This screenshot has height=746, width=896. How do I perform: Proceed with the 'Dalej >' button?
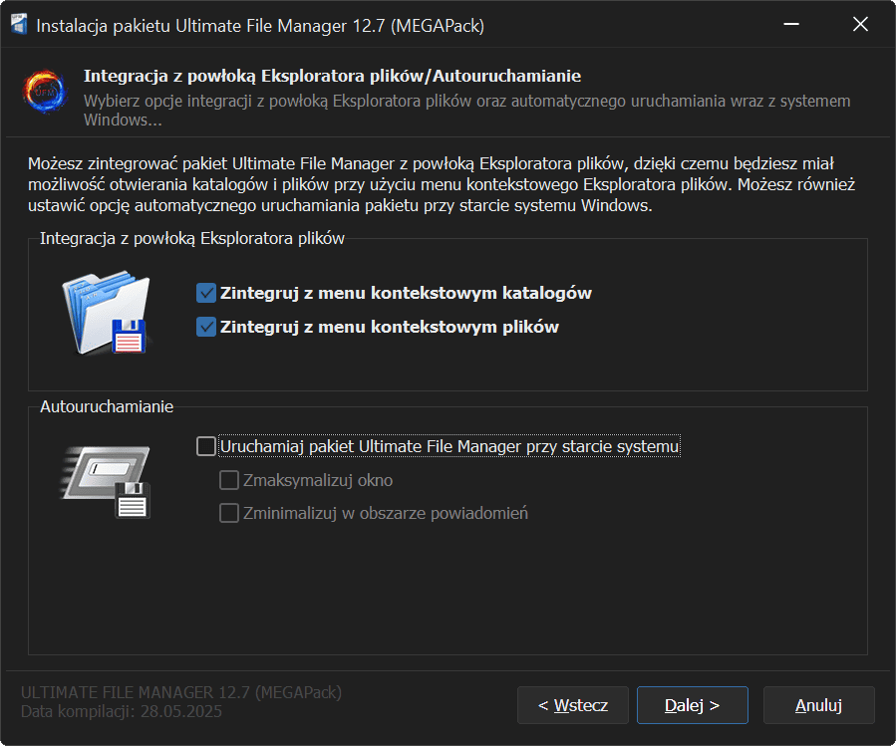pos(692,705)
